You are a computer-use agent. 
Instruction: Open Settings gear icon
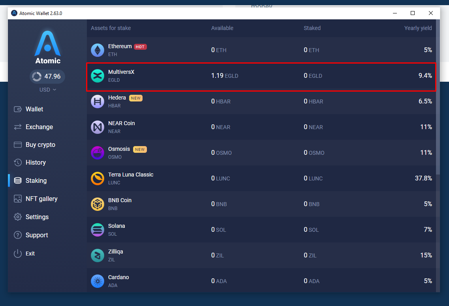coord(18,217)
